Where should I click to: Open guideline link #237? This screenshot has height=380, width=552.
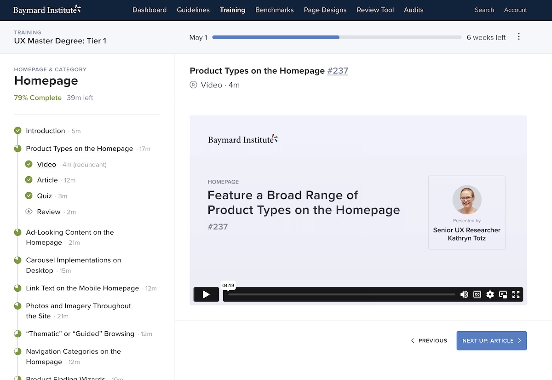point(338,71)
